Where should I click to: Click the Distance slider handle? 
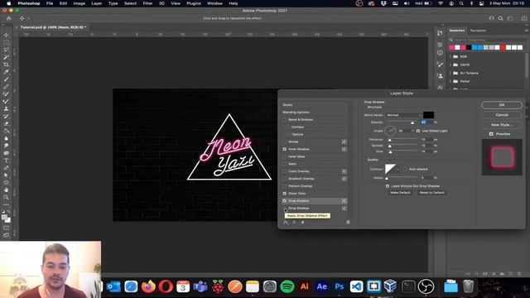(x=390, y=140)
